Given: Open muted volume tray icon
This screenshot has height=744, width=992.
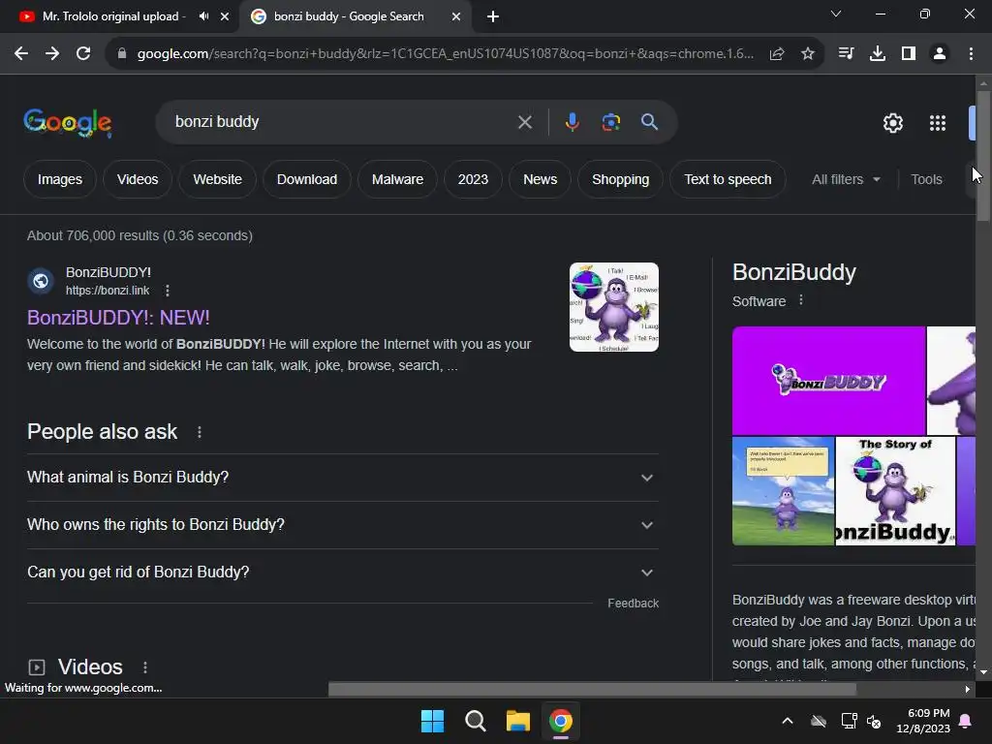Looking at the screenshot, I should [874, 721].
